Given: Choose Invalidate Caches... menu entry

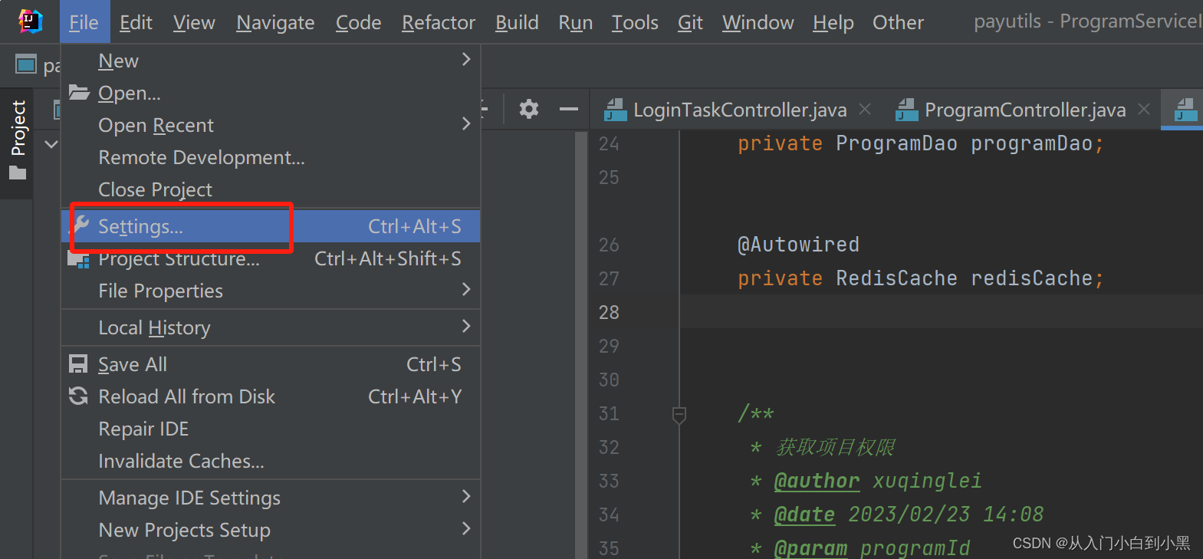Looking at the screenshot, I should pos(271,461).
